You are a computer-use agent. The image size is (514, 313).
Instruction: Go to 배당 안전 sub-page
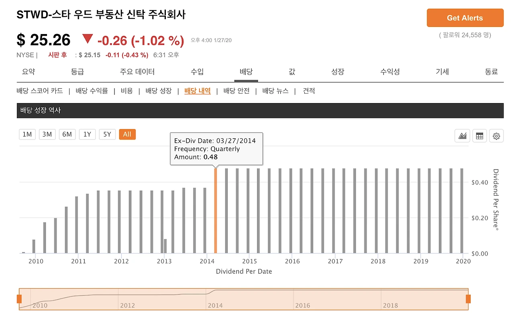(237, 91)
